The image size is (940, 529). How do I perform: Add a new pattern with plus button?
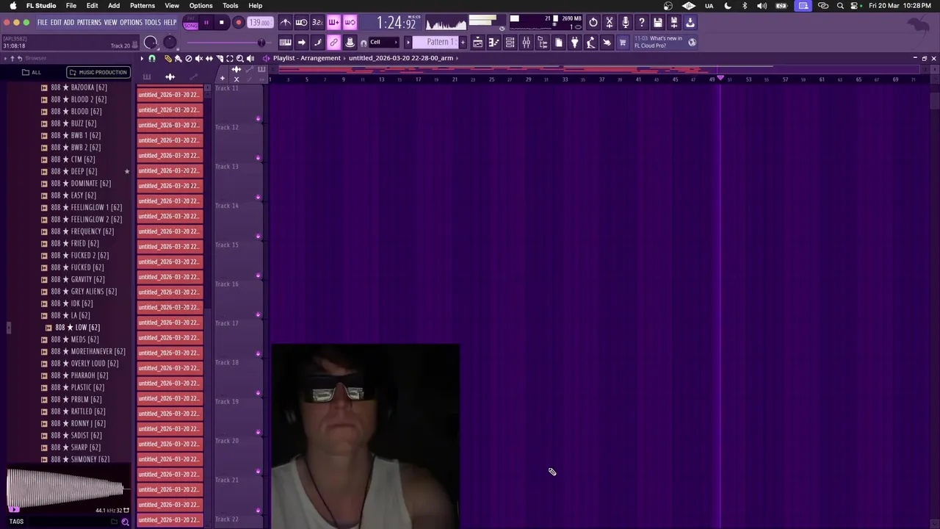(x=463, y=43)
